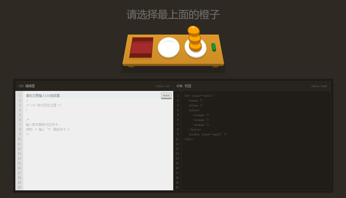Click the <bento /> line in HTML view
This screenshot has height=198, width=346.
coord(196,101)
